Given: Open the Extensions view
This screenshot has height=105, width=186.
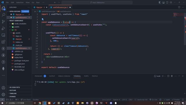Looking at the screenshot, I should point(3,42).
